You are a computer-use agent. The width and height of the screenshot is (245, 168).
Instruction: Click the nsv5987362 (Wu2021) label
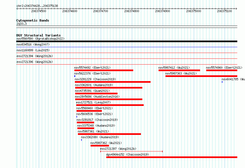(106, 143)
